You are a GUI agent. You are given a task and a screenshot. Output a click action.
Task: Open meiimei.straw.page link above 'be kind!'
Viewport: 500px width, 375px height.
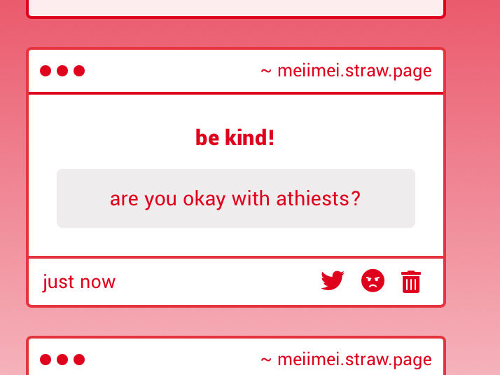click(x=354, y=71)
